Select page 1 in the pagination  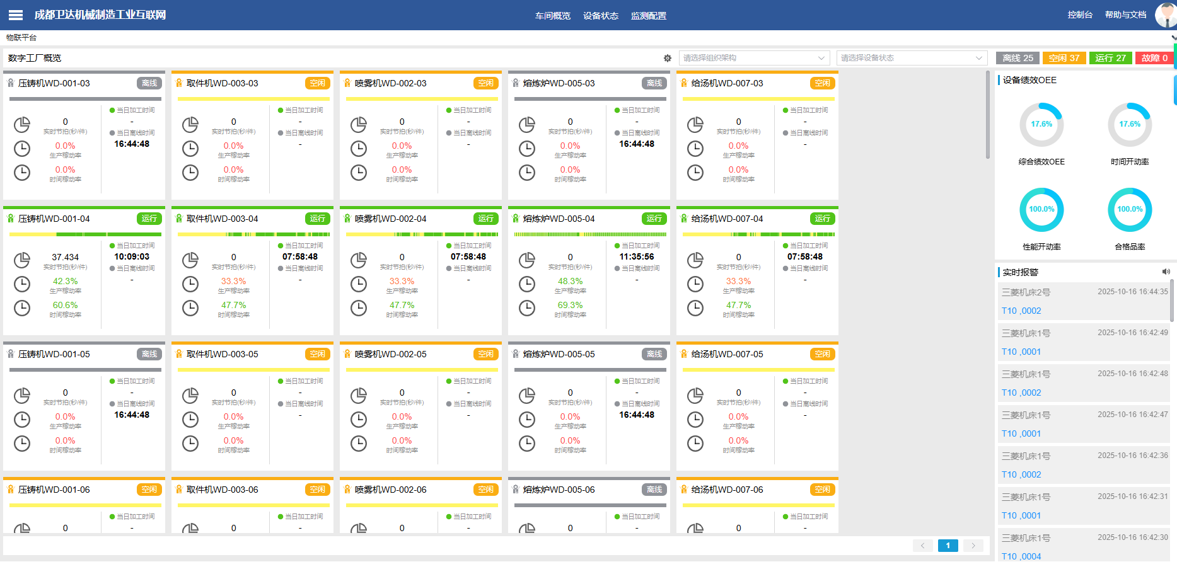(x=948, y=546)
